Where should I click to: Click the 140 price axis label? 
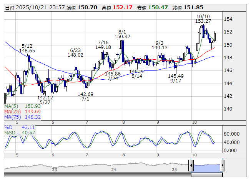tap(228, 109)
